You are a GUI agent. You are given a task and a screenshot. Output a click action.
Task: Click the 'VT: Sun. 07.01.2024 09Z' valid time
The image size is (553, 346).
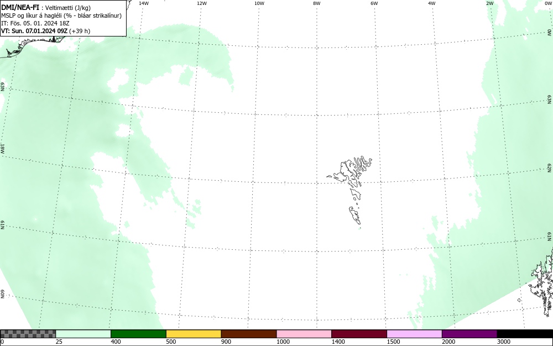(x=34, y=31)
